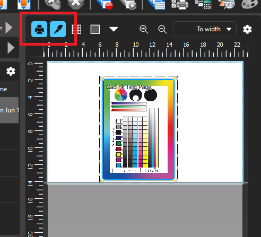Click the barcode magnifier icon
261x237 pixels.
(x=227, y=4)
